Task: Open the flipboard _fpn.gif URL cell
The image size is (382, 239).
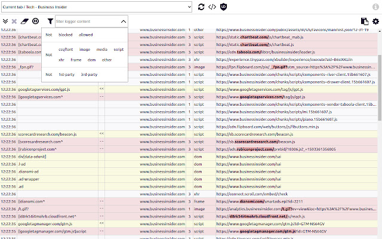Action: [297, 67]
